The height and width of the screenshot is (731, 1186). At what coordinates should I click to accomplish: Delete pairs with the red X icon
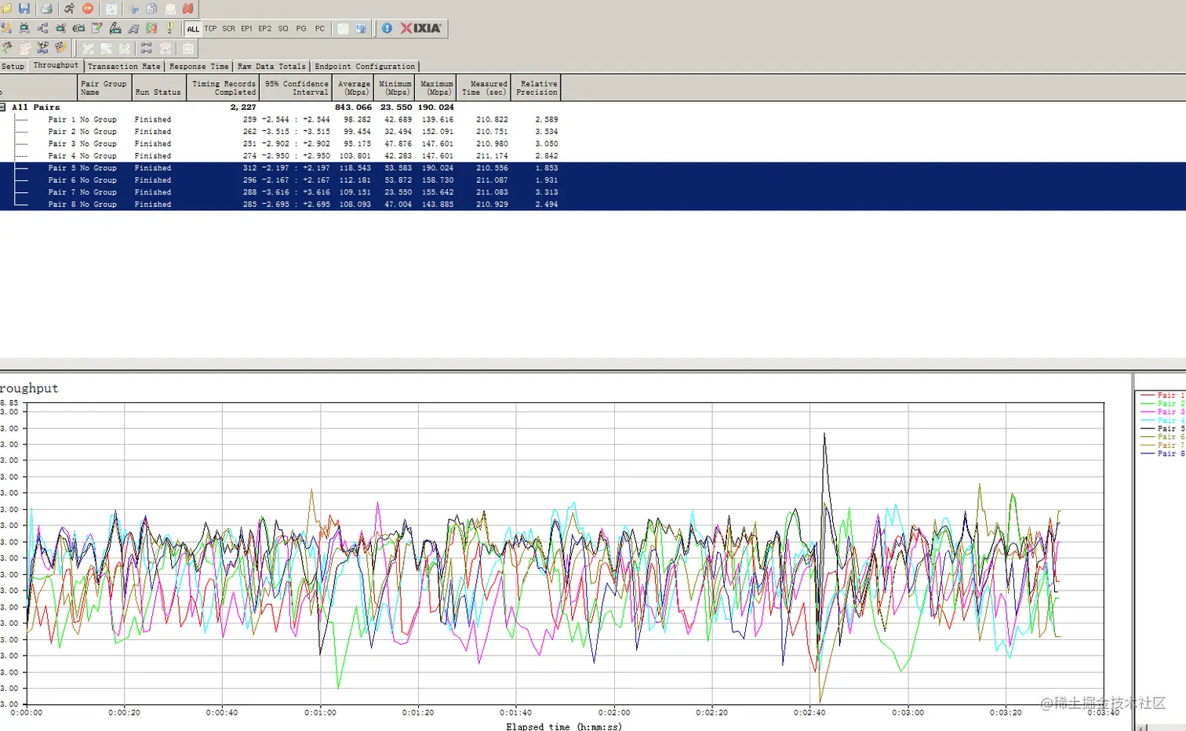click(x=187, y=9)
